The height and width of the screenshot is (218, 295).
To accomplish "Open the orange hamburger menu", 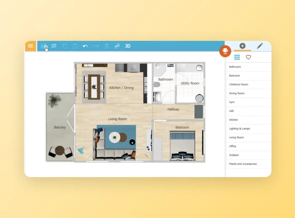I will click(x=31, y=46).
